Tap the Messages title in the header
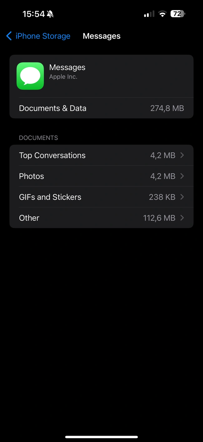Viewport: 203px width, 442px height. 101,36
